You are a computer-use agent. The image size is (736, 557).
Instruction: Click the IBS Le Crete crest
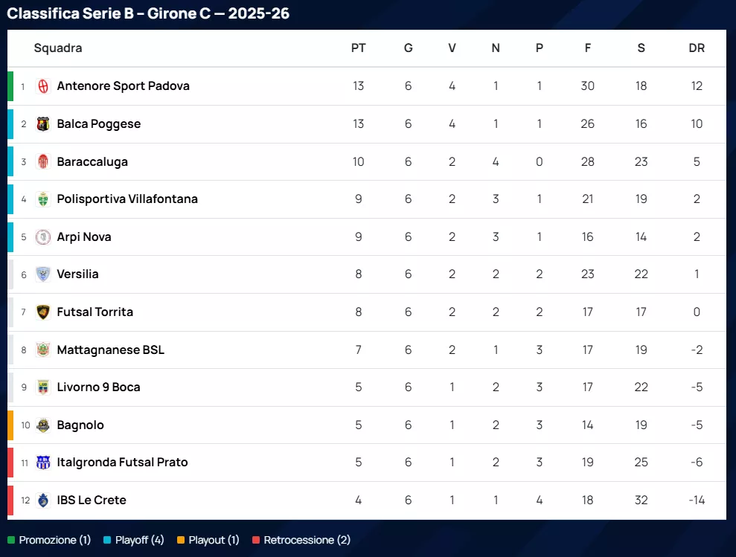(43, 500)
